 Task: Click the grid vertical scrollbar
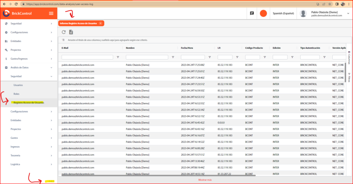point(345,72)
